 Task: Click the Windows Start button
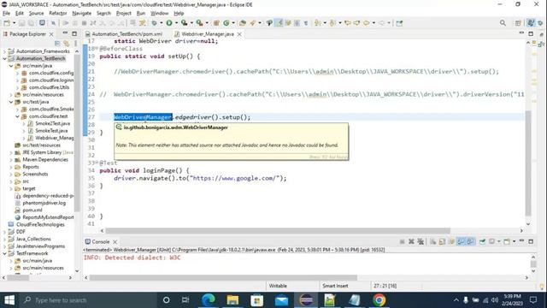pyautogui.click(x=9, y=300)
